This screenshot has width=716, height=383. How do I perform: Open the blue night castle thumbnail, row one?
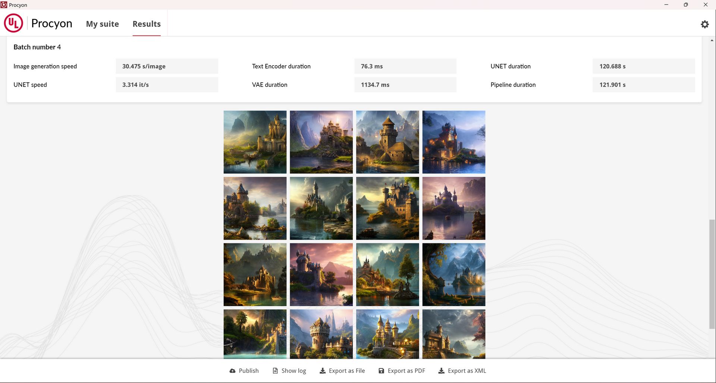(454, 142)
